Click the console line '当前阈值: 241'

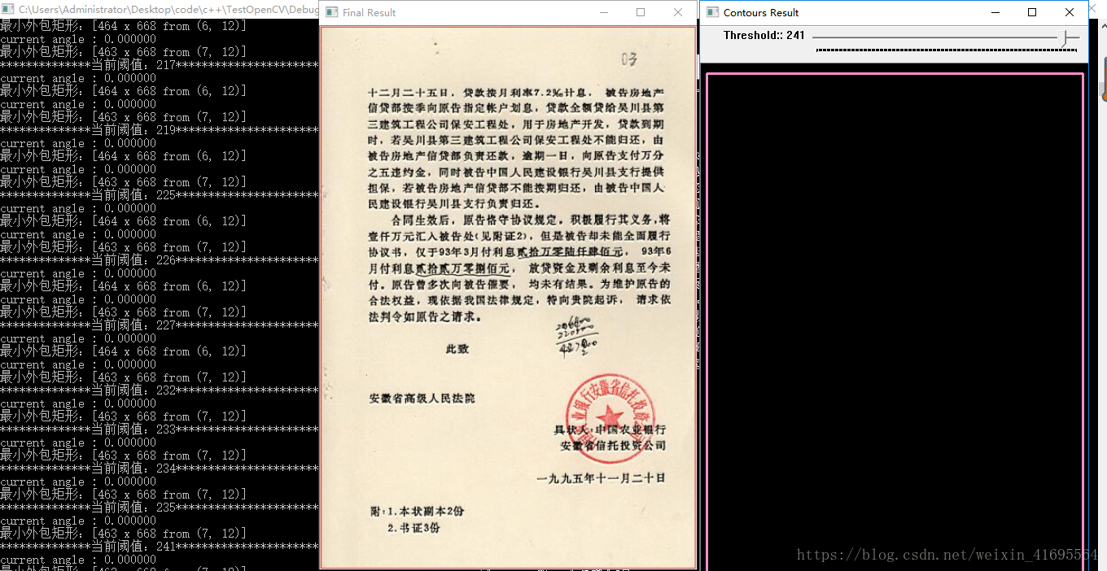(x=160, y=547)
